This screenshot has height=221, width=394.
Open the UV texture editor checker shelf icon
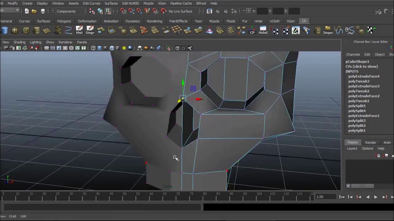[295, 30]
